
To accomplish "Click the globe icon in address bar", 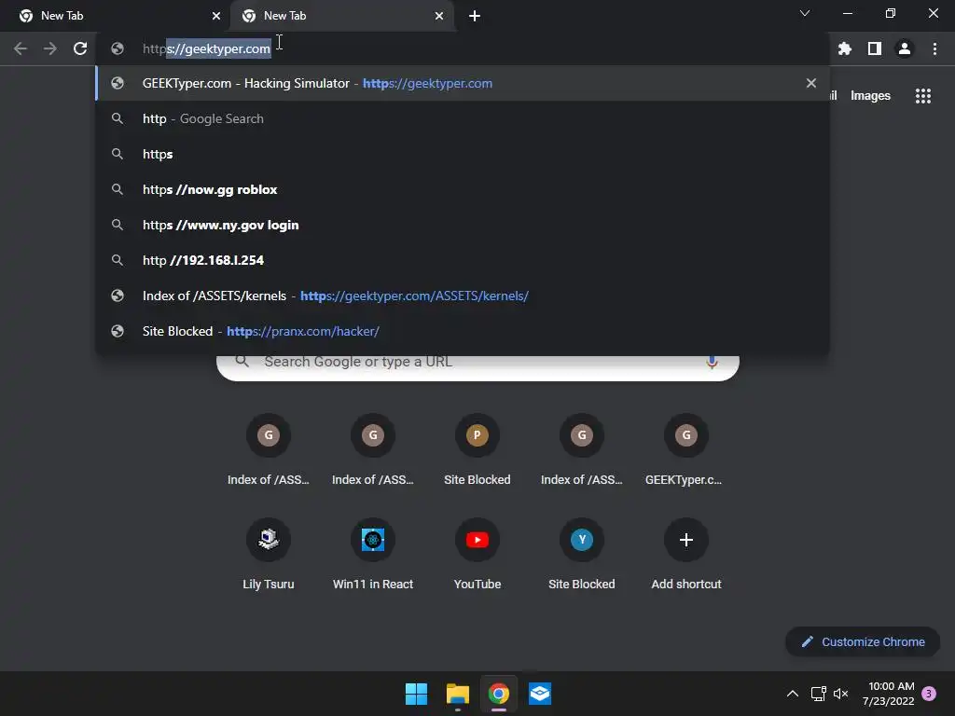I will coord(118,48).
